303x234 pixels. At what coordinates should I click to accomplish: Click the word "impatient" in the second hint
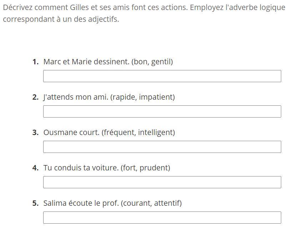156,97
